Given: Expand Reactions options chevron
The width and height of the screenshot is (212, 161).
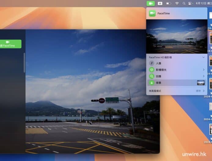Looking at the screenshot, I should tap(203, 76).
